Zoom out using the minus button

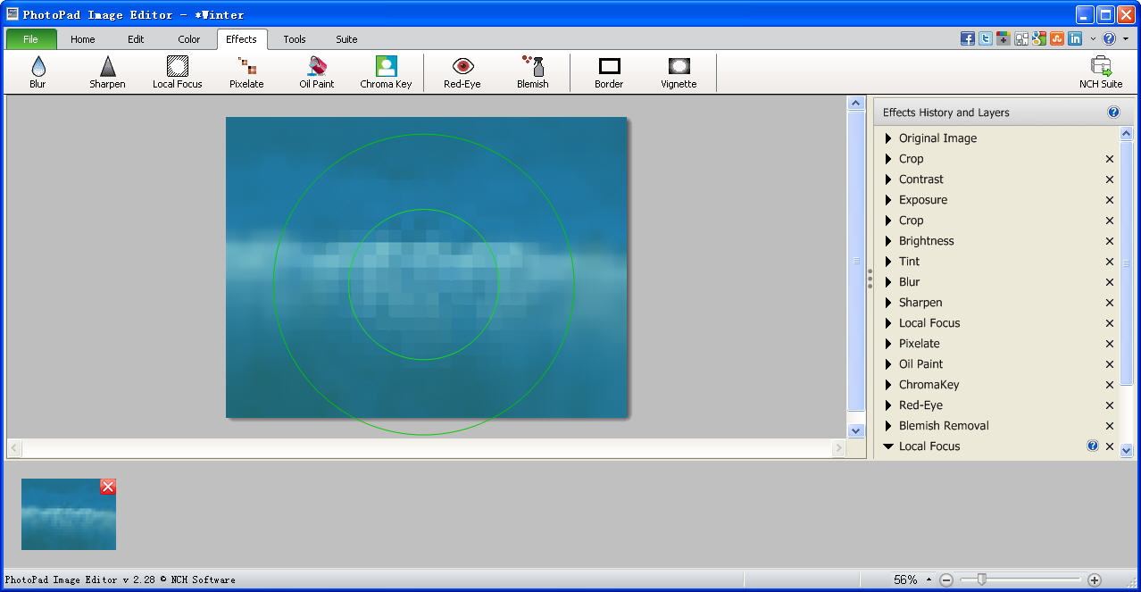(x=946, y=579)
